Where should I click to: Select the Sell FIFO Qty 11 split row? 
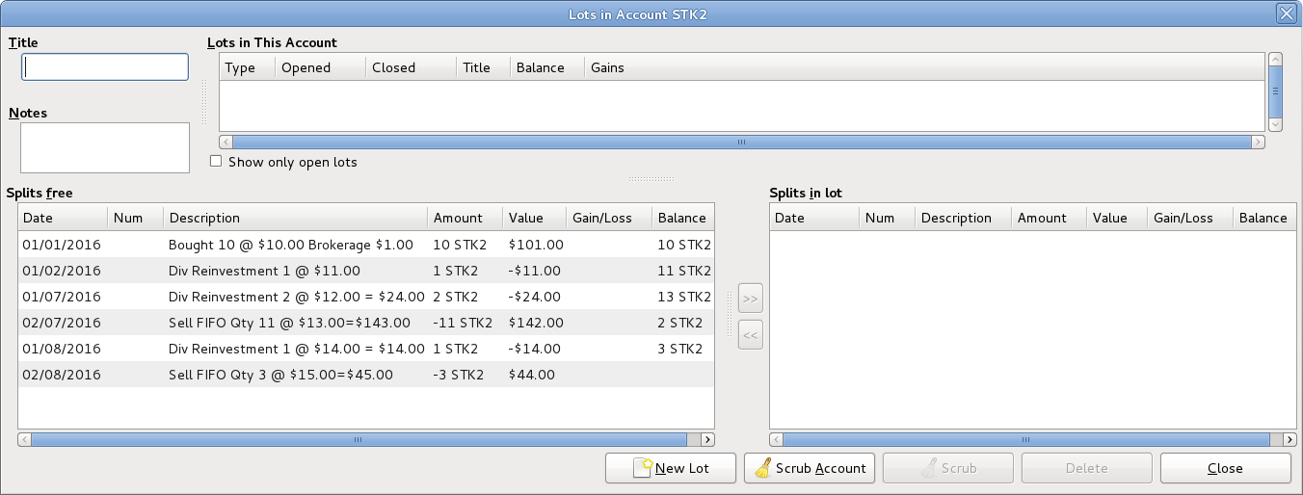(x=289, y=323)
